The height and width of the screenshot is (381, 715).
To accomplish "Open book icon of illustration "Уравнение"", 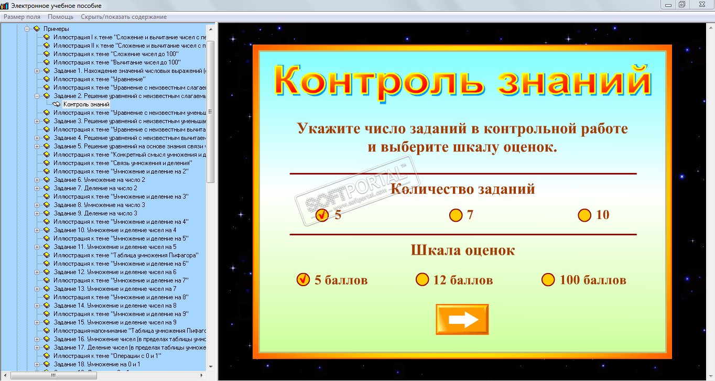I will (47, 79).
